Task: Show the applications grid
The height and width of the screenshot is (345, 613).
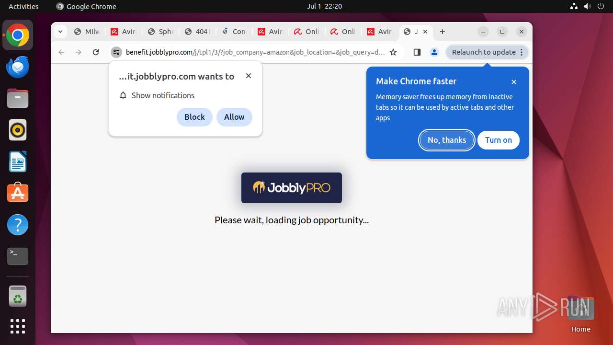Action: 18,326
